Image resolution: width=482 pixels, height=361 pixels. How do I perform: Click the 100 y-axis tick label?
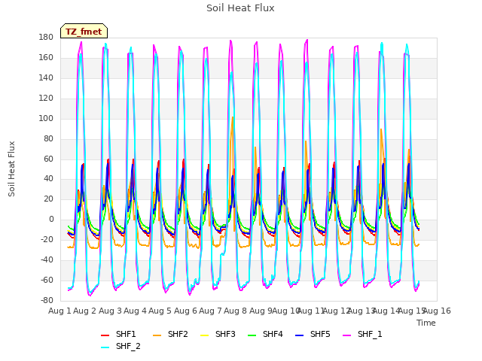[46, 119]
